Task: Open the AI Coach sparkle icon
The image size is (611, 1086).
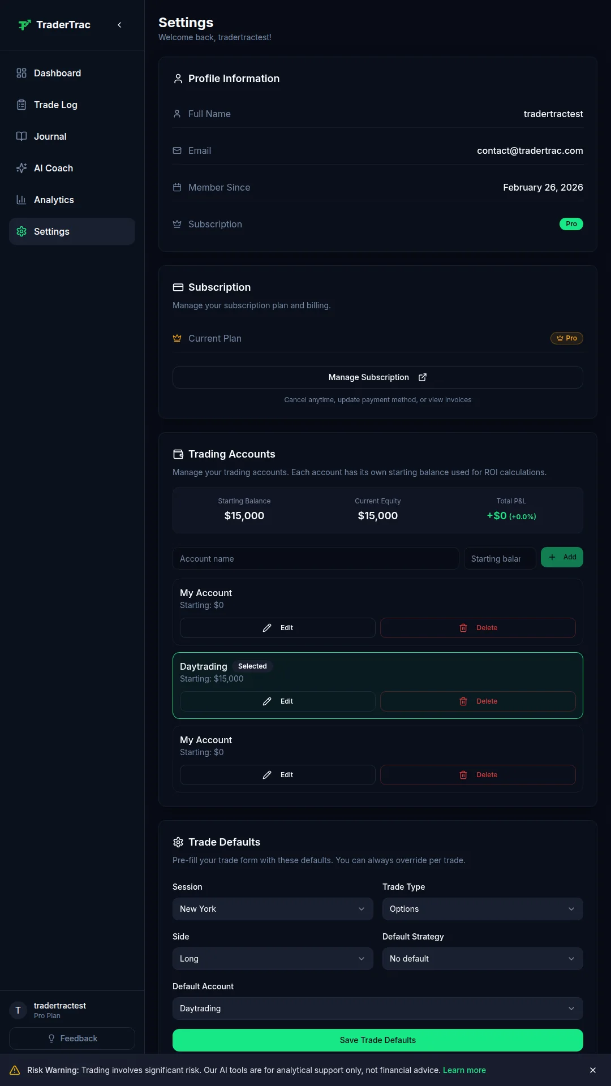Action: (x=21, y=168)
